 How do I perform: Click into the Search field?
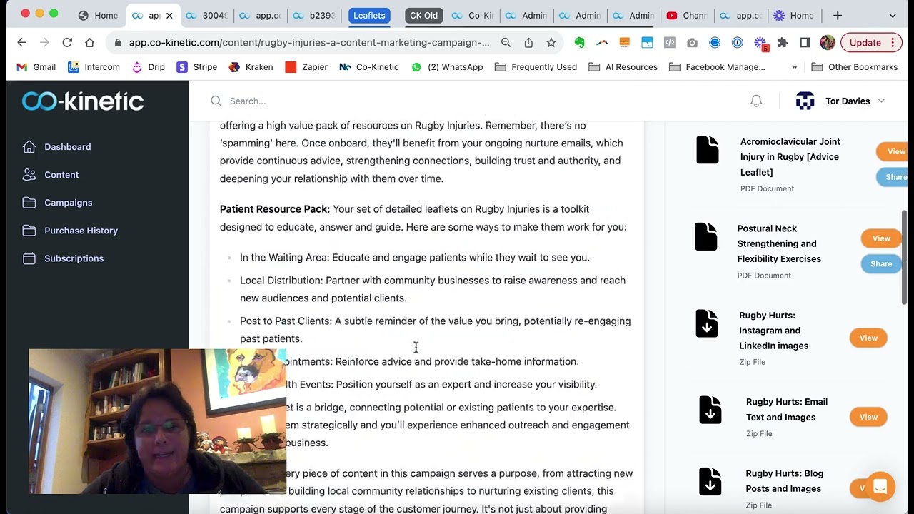click(428, 101)
